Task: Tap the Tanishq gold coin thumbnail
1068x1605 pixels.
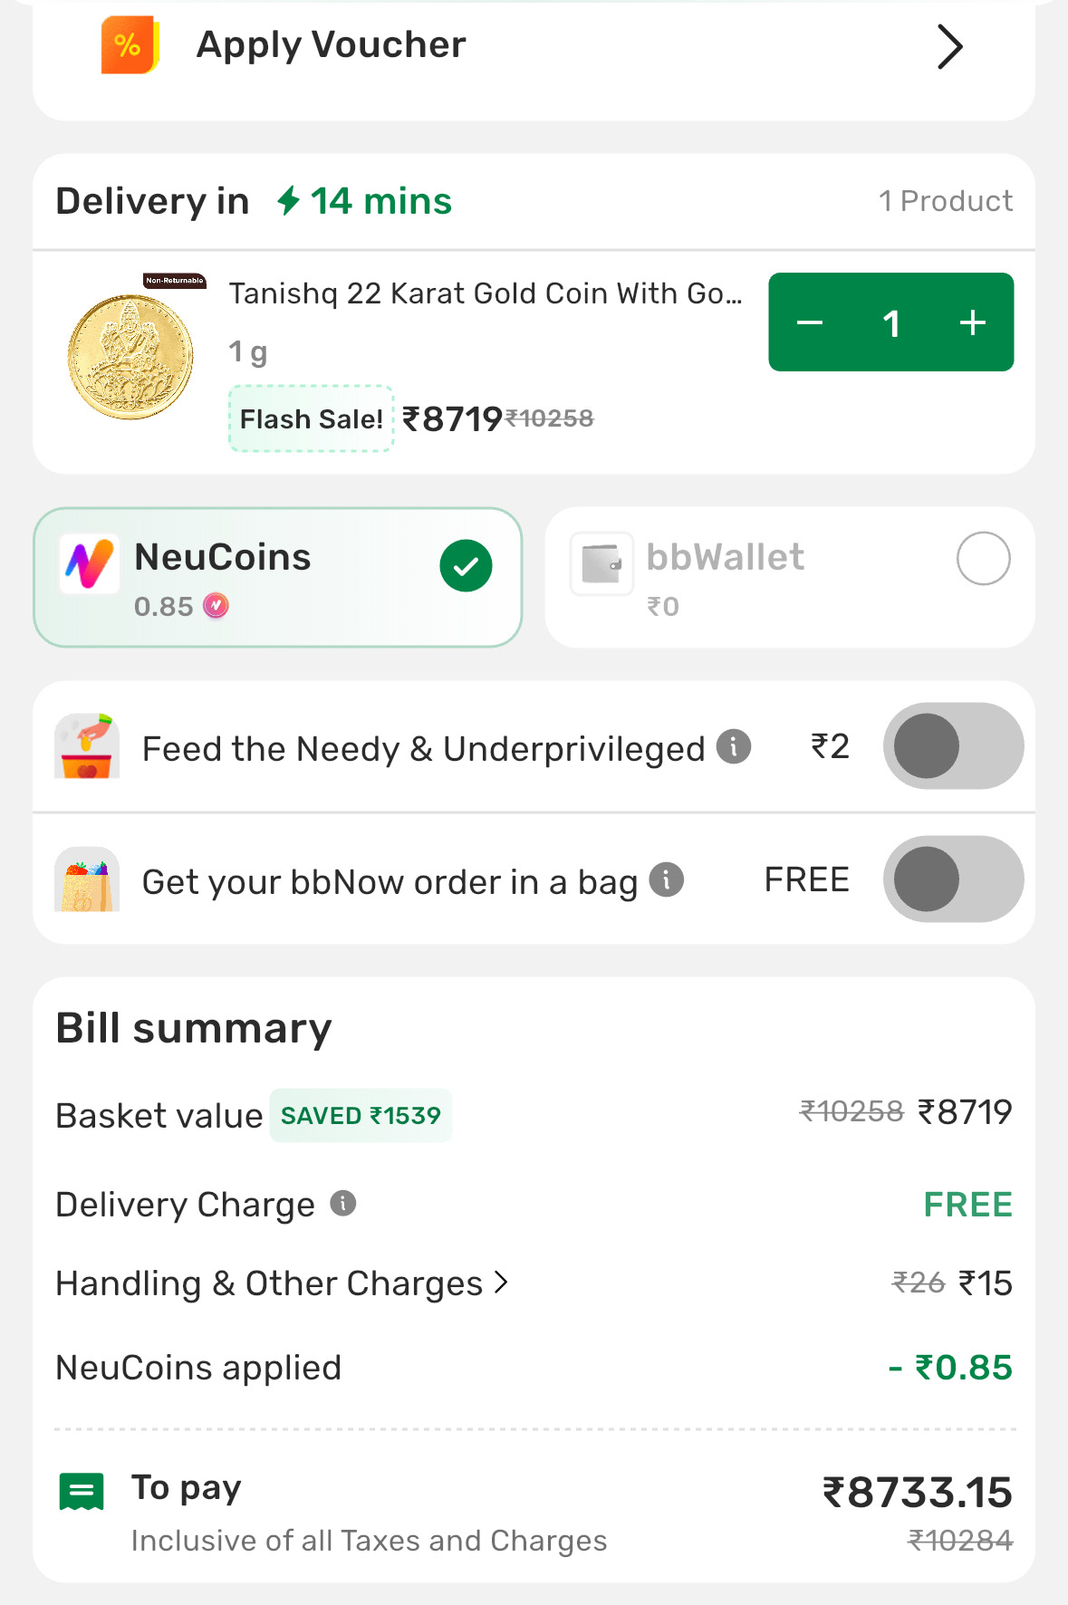Action: click(x=130, y=356)
